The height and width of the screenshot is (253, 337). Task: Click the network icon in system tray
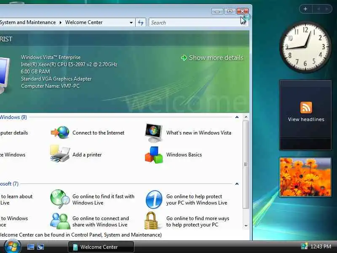click(x=304, y=246)
